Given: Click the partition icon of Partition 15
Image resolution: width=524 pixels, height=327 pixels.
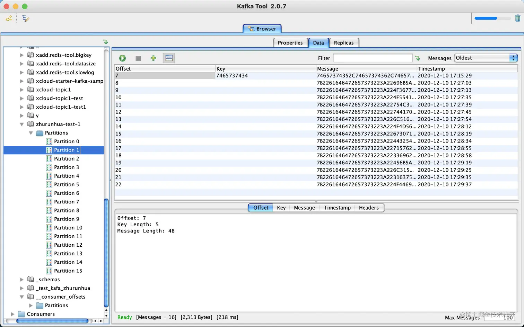Looking at the screenshot, I should pyautogui.click(x=49, y=271).
